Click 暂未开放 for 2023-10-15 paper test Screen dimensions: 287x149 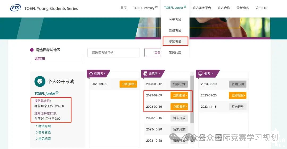pyautogui.click(x=179, y=118)
